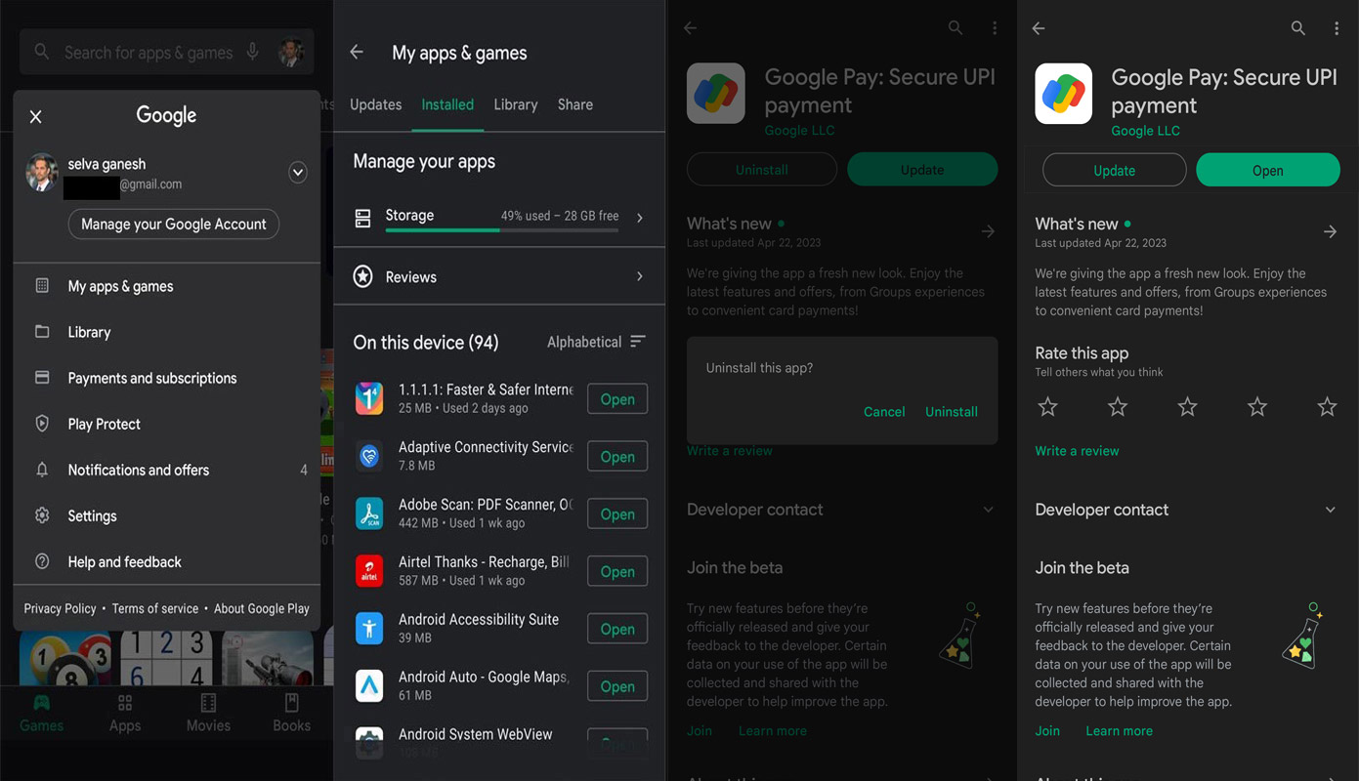Open Android Accessibility Suite

[x=617, y=630]
